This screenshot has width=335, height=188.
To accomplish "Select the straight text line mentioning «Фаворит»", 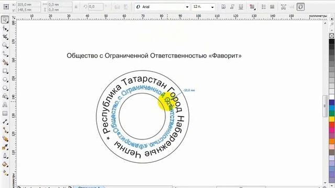I will click(154, 56).
